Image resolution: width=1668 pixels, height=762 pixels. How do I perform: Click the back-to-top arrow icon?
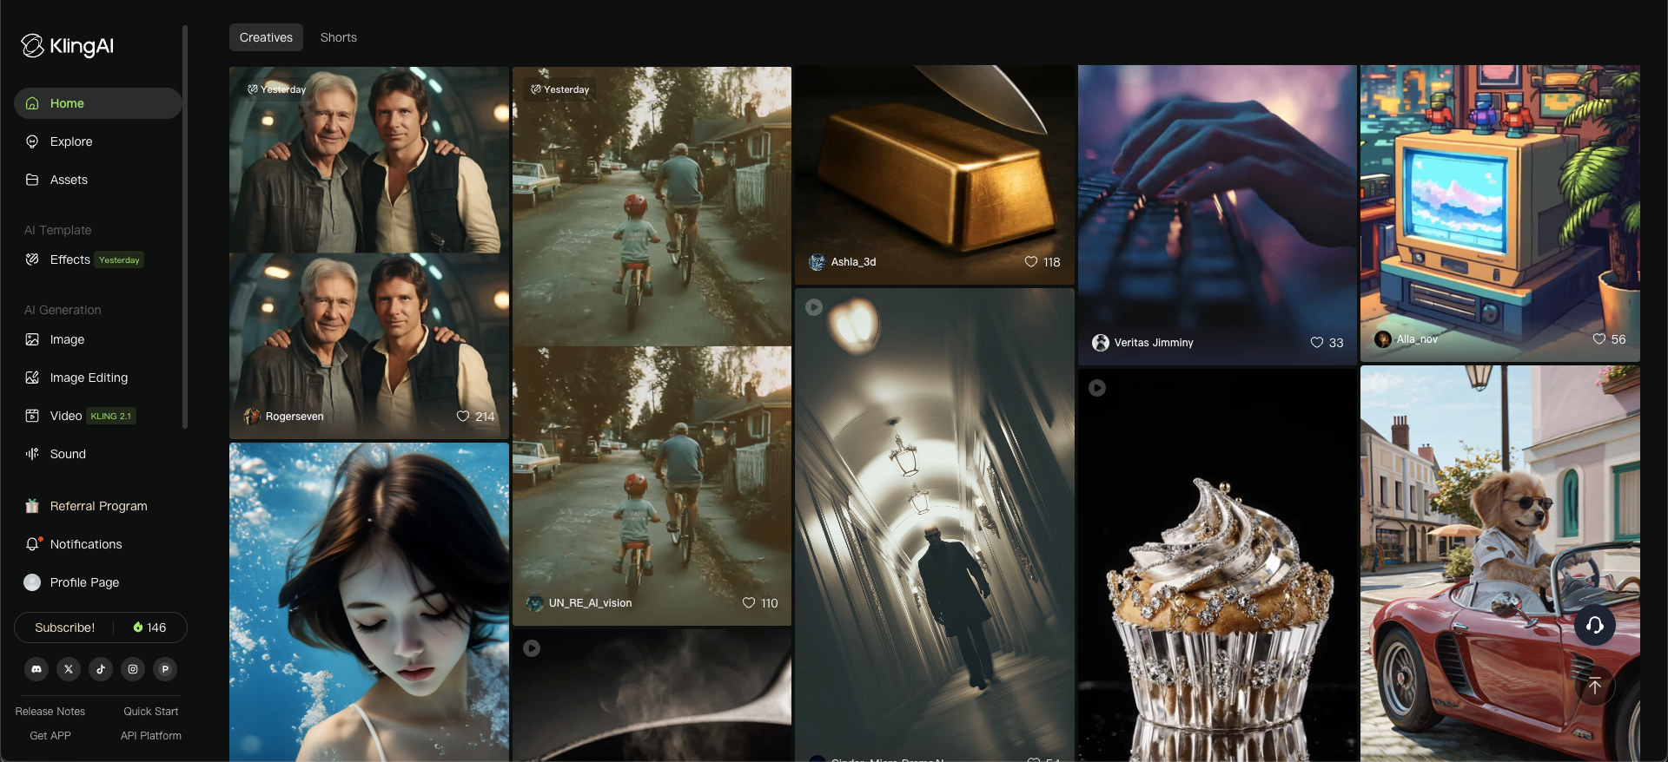1595,686
